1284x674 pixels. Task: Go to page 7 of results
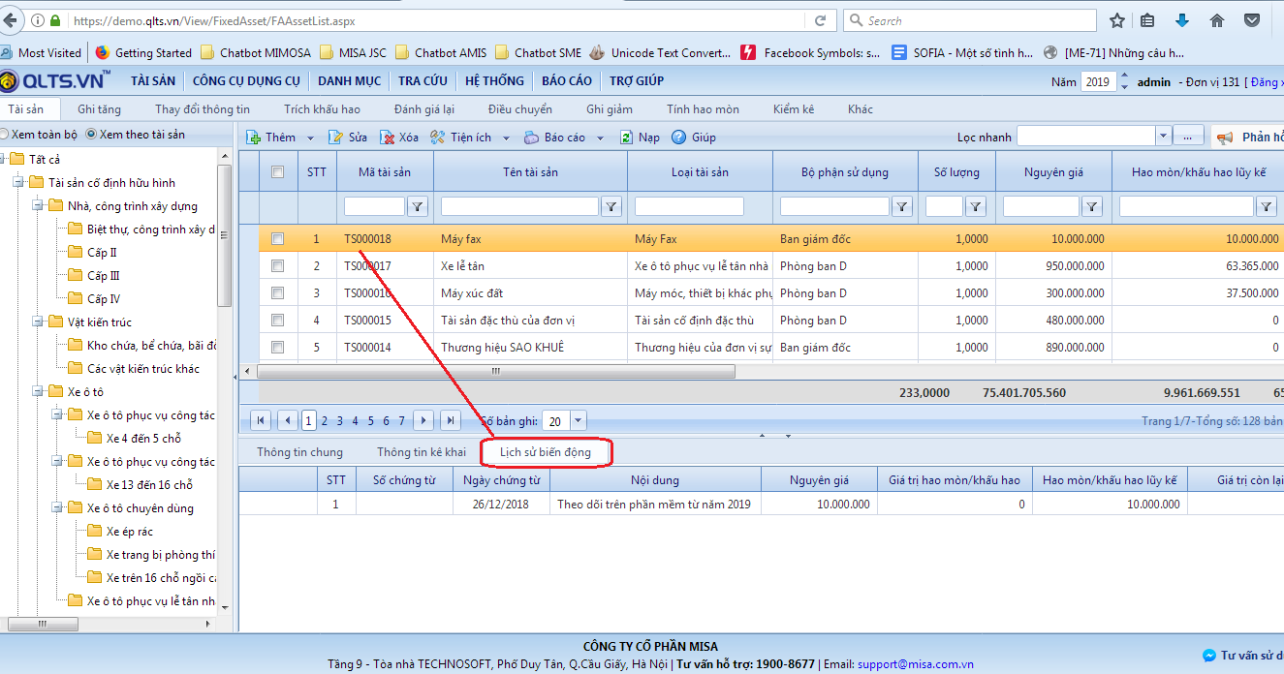click(401, 420)
